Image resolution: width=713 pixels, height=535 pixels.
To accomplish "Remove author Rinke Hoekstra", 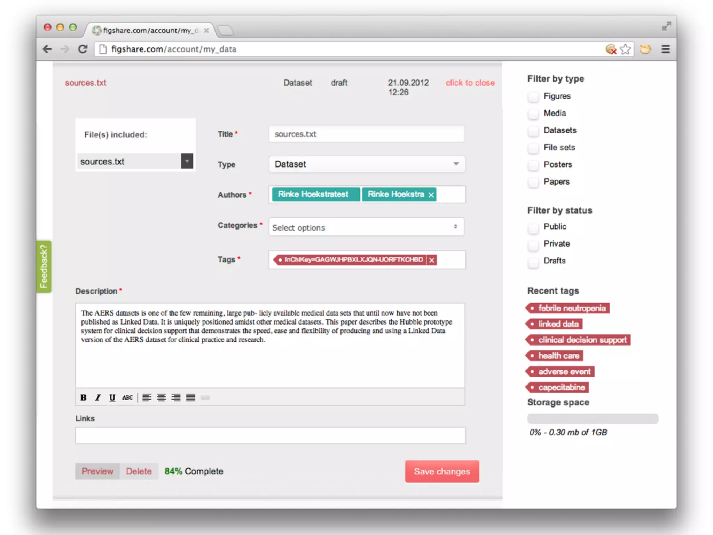I will click(x=431, y=195).
